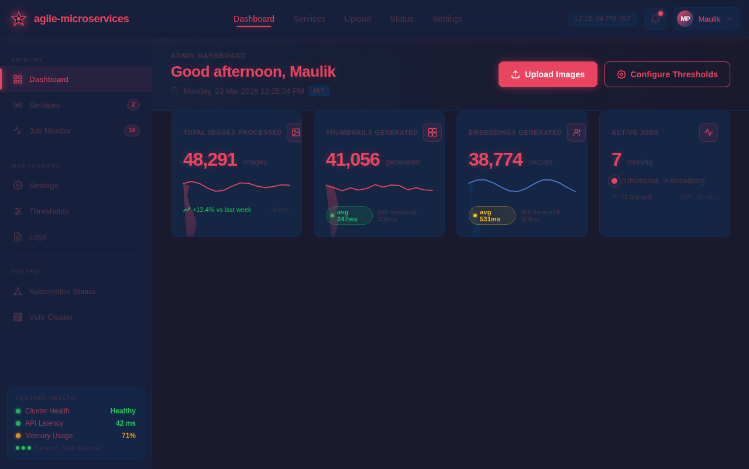Open the Status page from the navbar
This screenshot has width=749, height=469.
coord(401,18)
